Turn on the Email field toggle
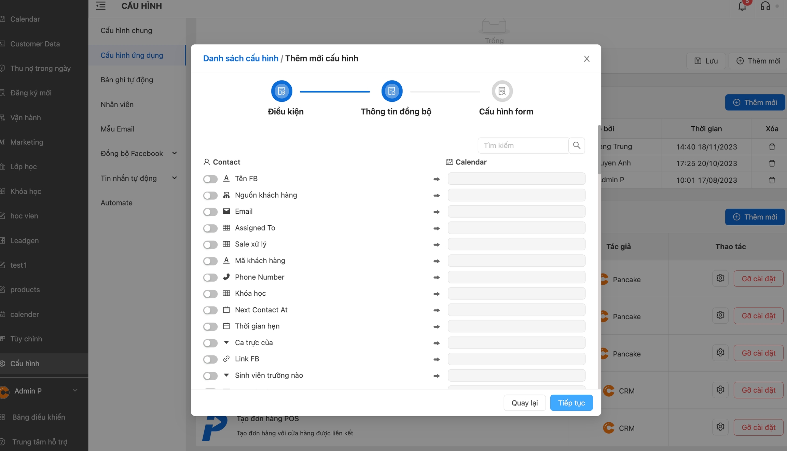Image resolution: width=787 pixels, height=451 pixels. pos(210,212)
